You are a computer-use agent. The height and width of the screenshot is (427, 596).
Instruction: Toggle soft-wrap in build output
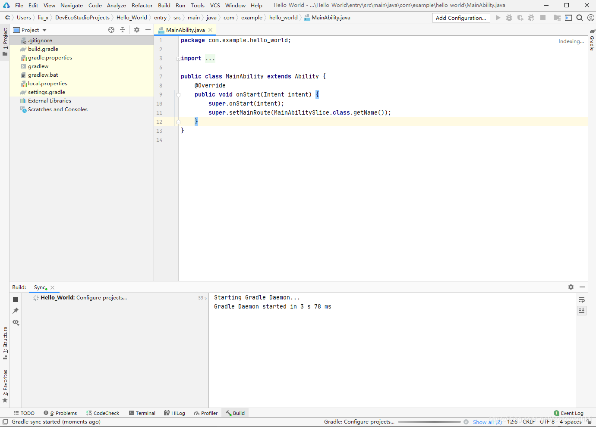click(582, 299)
